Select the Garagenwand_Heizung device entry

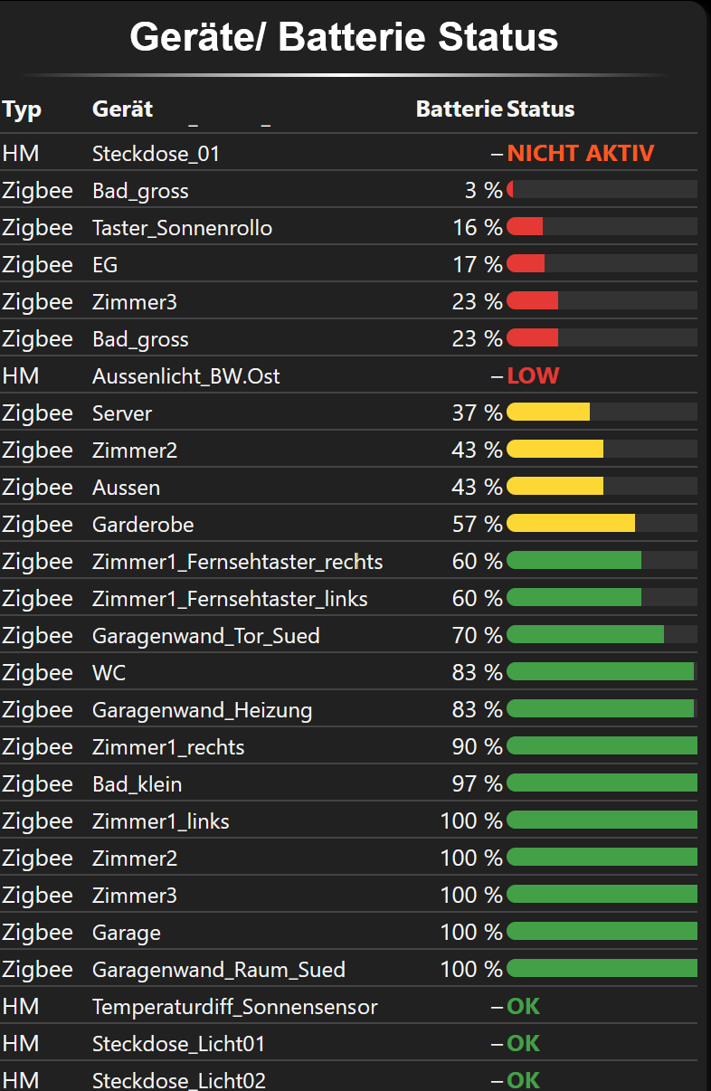[x=202, y=710]
